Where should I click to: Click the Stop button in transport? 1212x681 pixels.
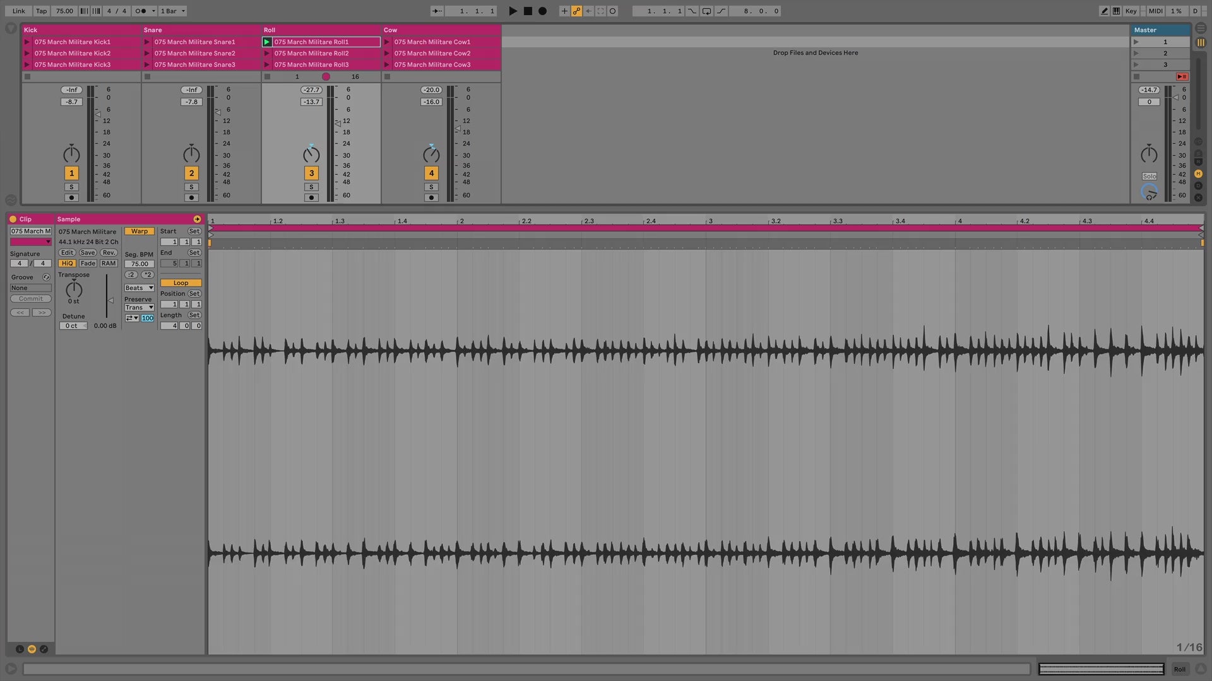pyautogui.click(x=528, y=11)
